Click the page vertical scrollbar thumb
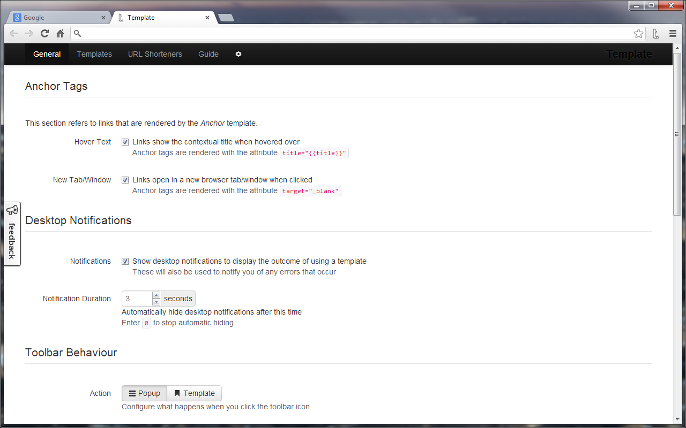Screen dimensions: 686x428 click(x=677, y=134)
